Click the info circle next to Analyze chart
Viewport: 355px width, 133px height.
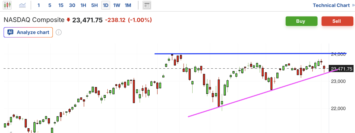tap(59, 32)
